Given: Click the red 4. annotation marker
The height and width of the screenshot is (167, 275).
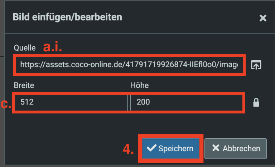Looking at the screenshot, I should 128,149.
